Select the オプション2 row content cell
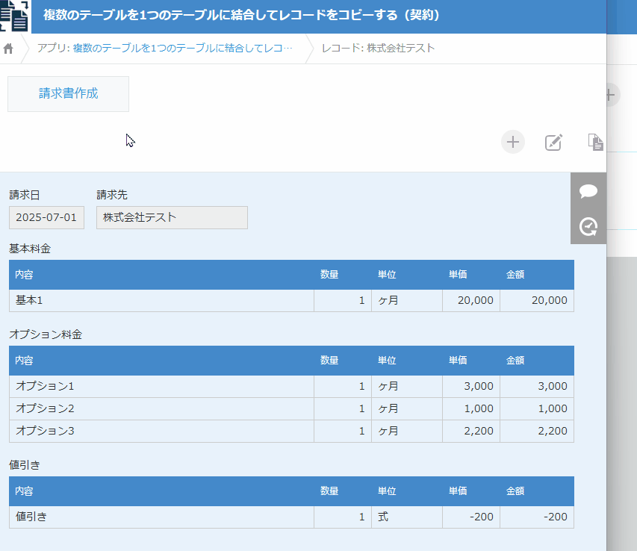This screenshot has width=637, height=551. (161, 409)
